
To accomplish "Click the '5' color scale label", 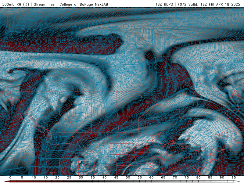I will (22, 178).
